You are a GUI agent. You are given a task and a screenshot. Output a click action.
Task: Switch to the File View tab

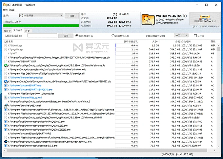pyautogui.click(x=18, y=30)
